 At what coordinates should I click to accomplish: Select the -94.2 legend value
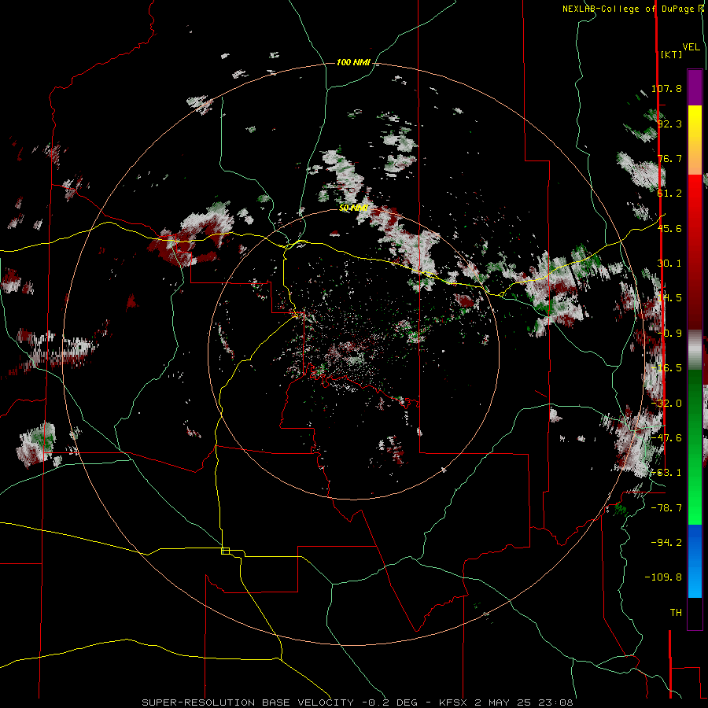coord(666,542)
